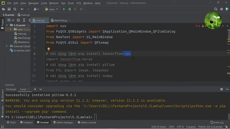
Task: Open the main run configuration dropdown
Action: click(x=51, y=9)
